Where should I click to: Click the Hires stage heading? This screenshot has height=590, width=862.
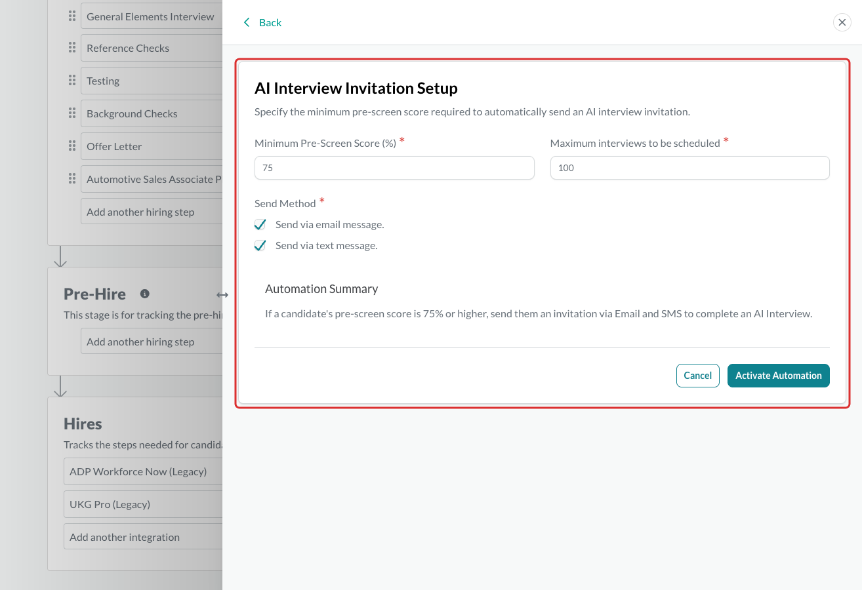(83, 423)
